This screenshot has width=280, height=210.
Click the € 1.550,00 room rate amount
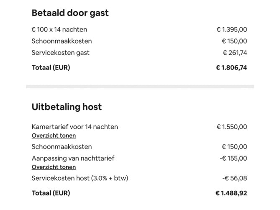pyautogui.click(x=231, y=127)
